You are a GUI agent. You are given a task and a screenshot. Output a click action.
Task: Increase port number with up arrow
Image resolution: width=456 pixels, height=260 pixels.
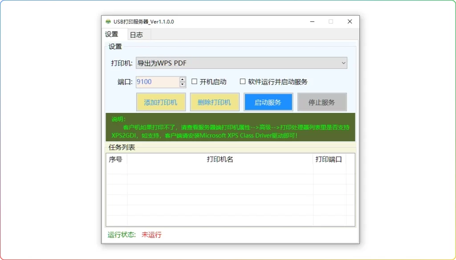click(183, 79)
